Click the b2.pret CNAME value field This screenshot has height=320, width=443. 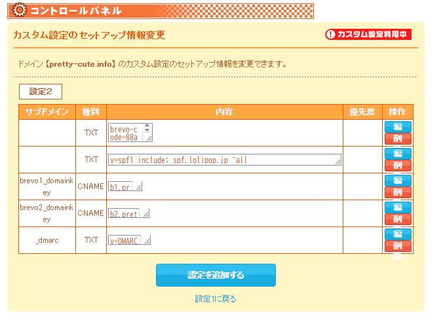pos(125,213)
